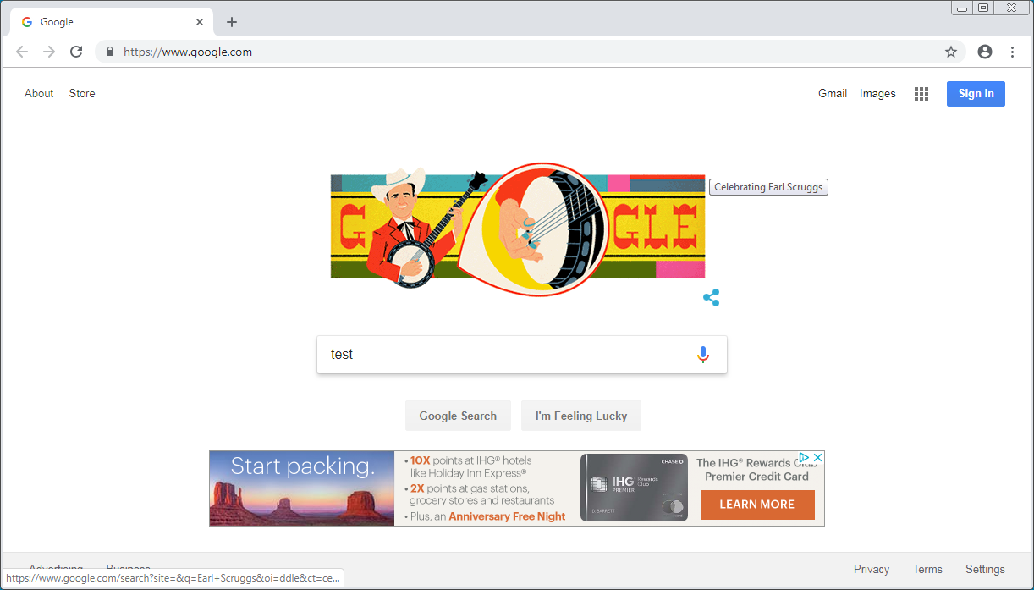
Task: Open Chrome three-dot menu
Action: (1012, 52)
